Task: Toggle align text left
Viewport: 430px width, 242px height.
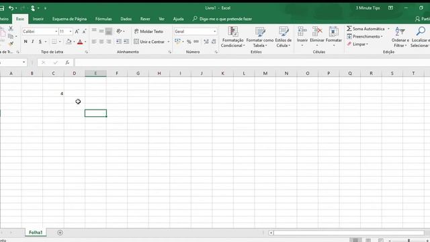Action: [94, 42]
